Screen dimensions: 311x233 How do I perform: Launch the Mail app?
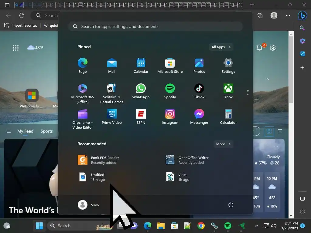click(112, 66)
